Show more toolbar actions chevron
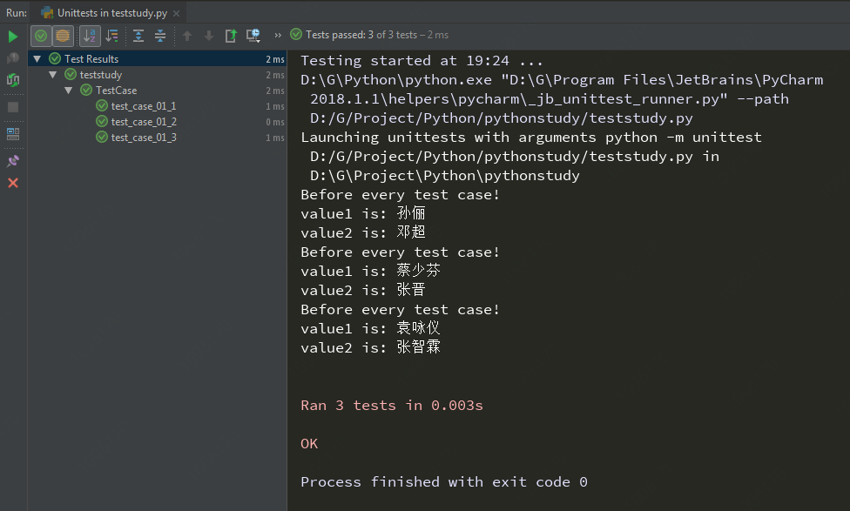 tap(278, 35)
